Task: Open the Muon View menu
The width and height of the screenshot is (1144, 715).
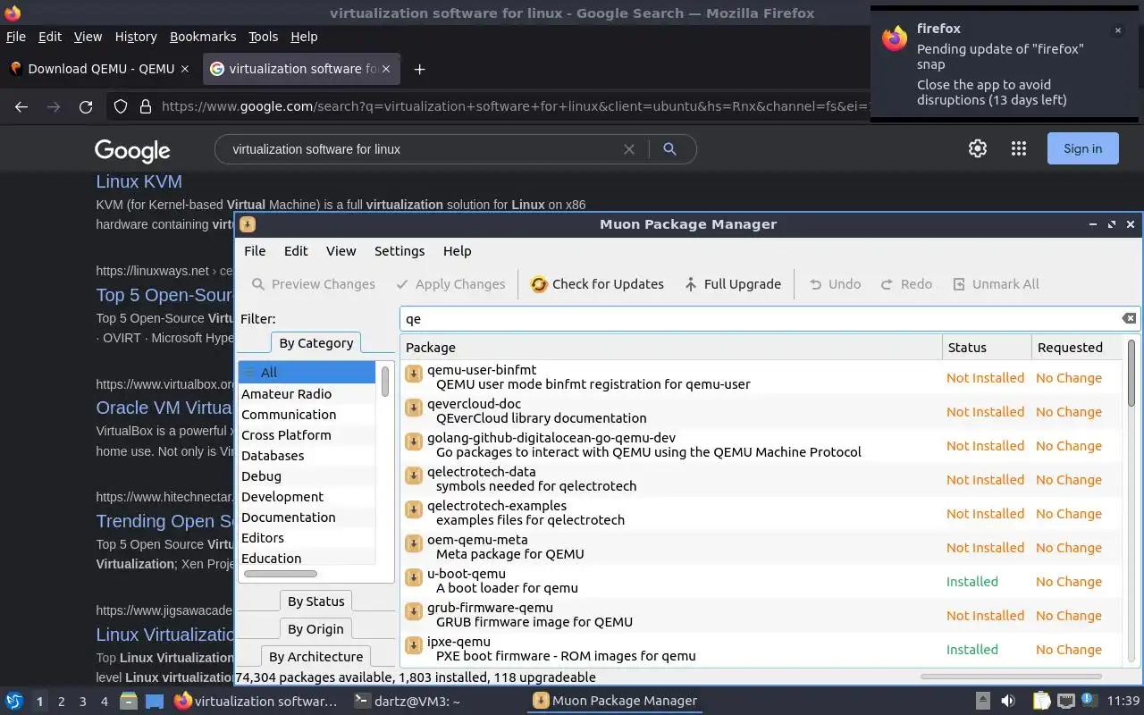Action: 341,251
